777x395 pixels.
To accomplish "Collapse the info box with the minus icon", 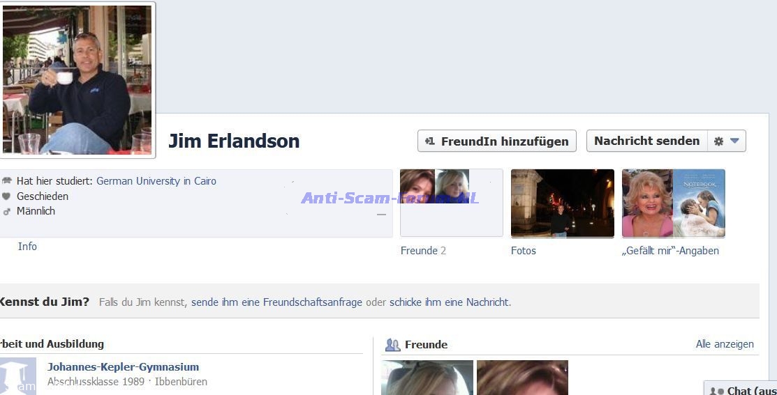I will point(381,215).
